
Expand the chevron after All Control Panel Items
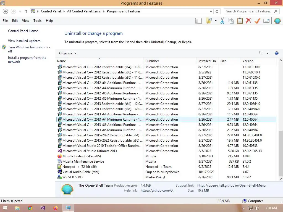point(104,11)
